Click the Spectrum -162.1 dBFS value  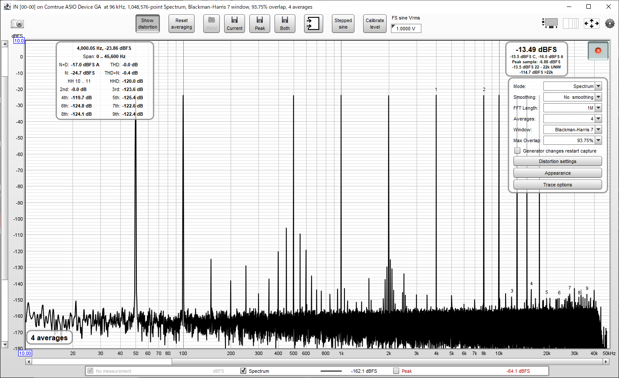tap(364, 371)
